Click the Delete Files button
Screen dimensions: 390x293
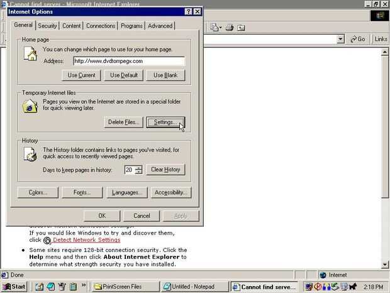pos(124,122)
